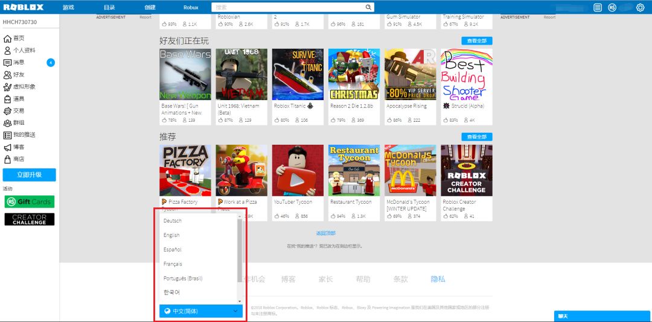The image size is (652, 322).
Task: Click the language list scrollbar
Action: 240,250
